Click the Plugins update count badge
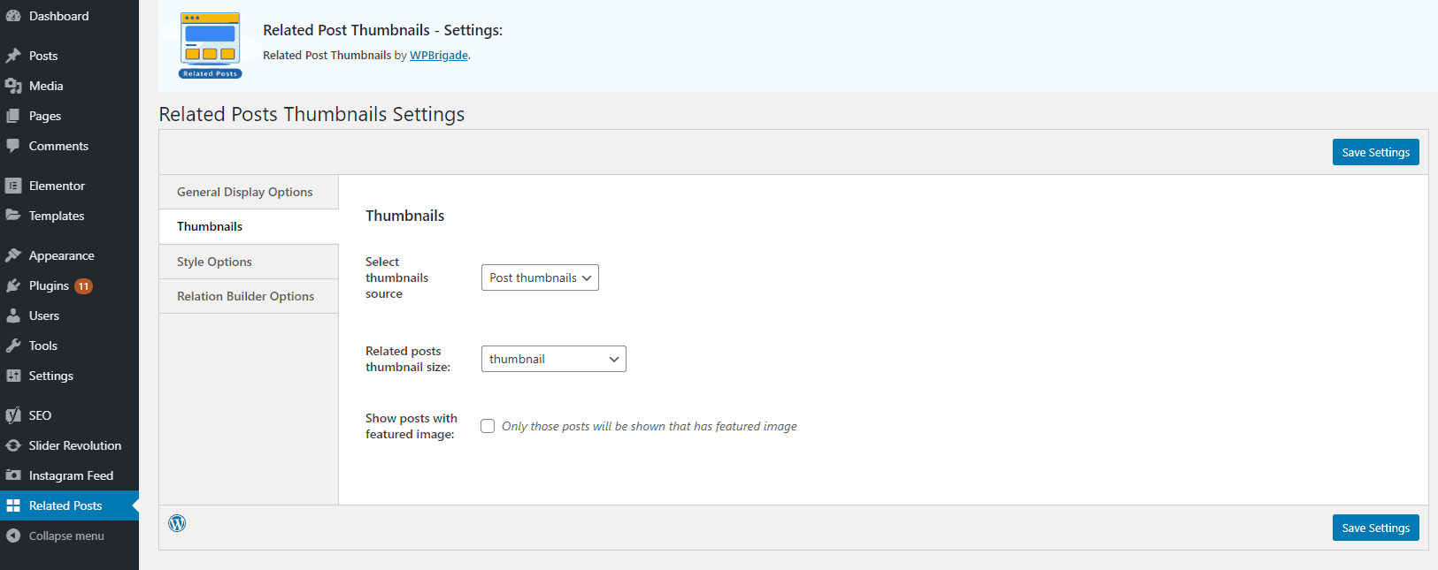The width and height of the screenshot is (1438, 570). [x=83, y=286]
